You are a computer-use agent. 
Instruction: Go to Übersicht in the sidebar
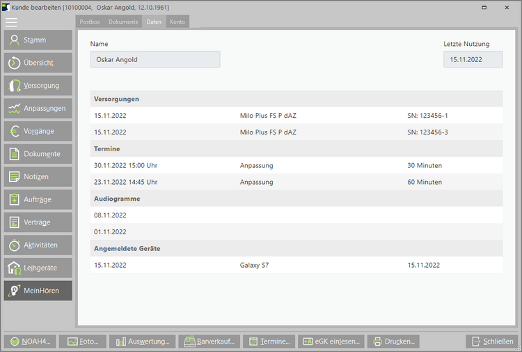(x=38, y=63)
